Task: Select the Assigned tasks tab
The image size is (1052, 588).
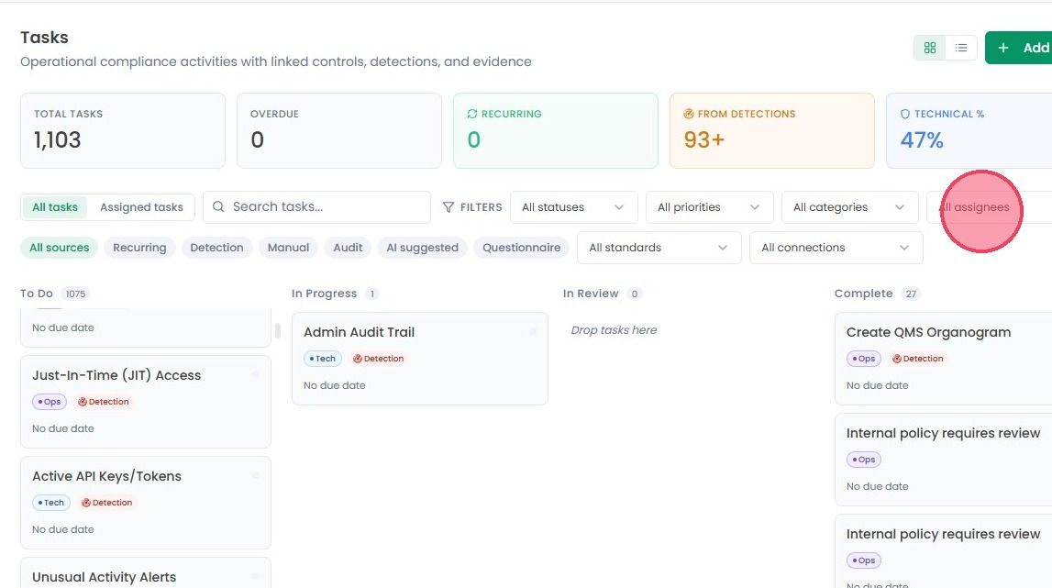Action: 141,207
